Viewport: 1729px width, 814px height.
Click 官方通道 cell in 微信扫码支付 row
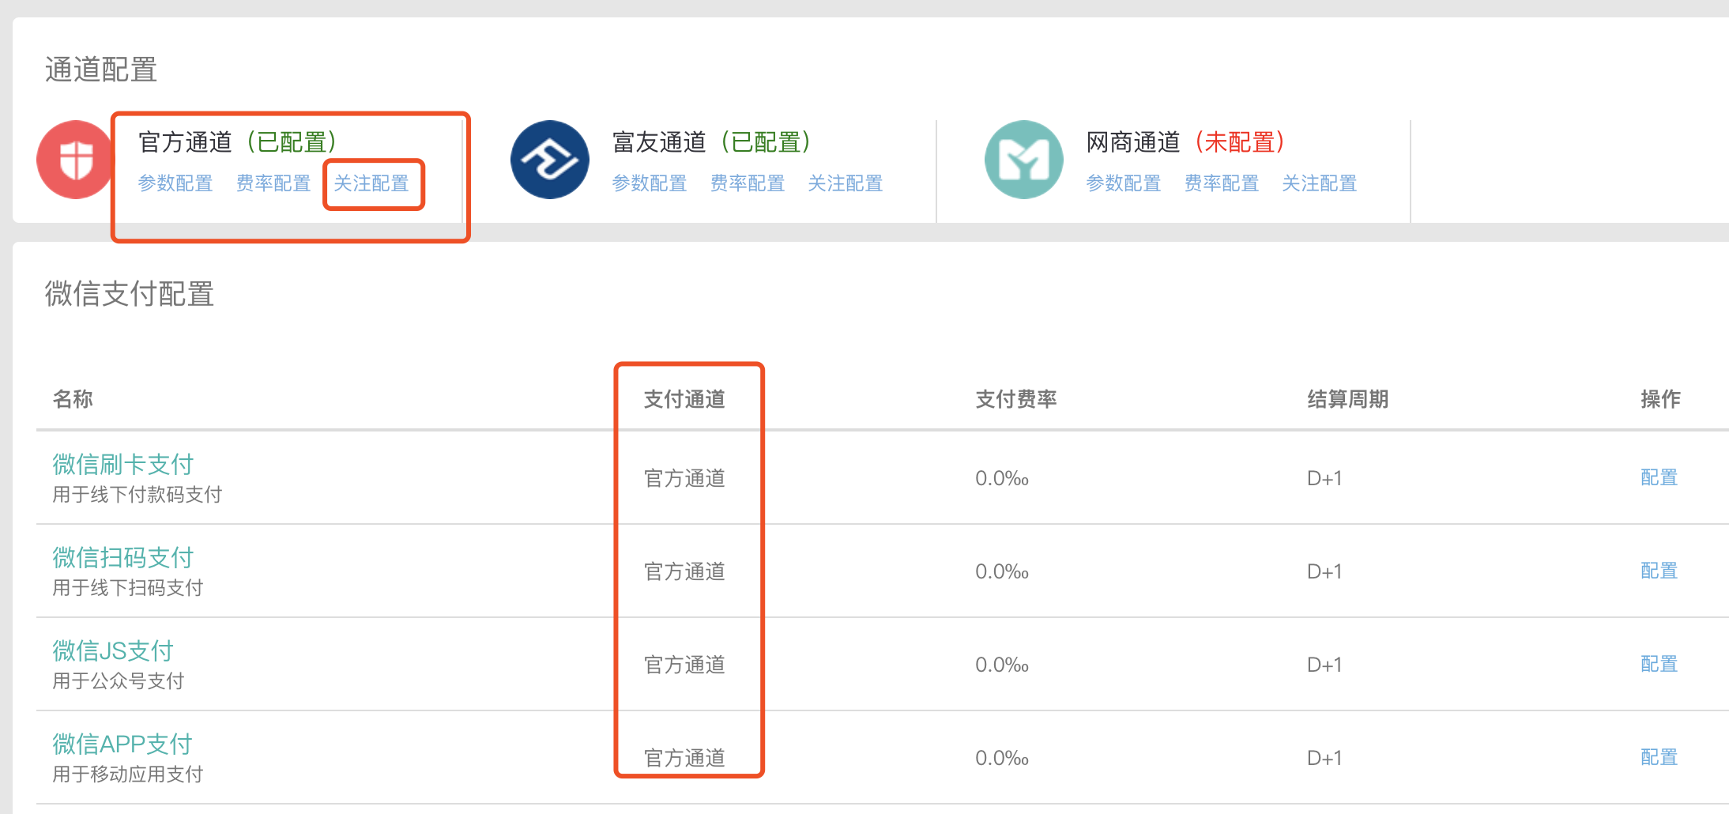pos(684,571)
